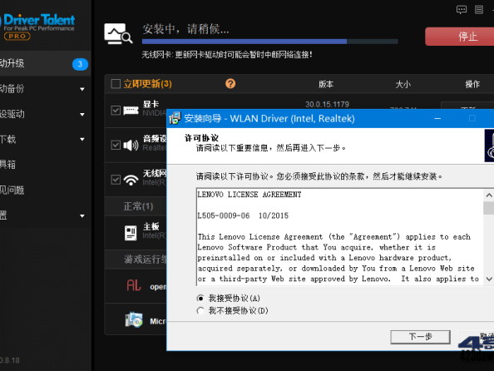Click the 正常(1) section header
This screenshot has height=371, width=494.
tap(138, 206)
